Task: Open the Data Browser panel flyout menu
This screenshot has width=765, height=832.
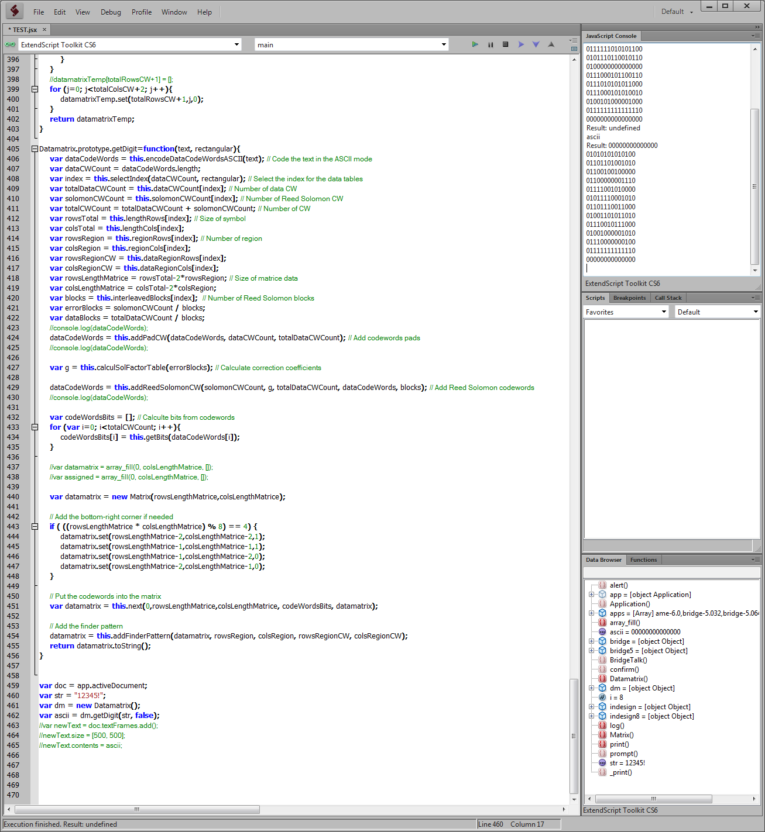Action: click(x=756, y=560)
